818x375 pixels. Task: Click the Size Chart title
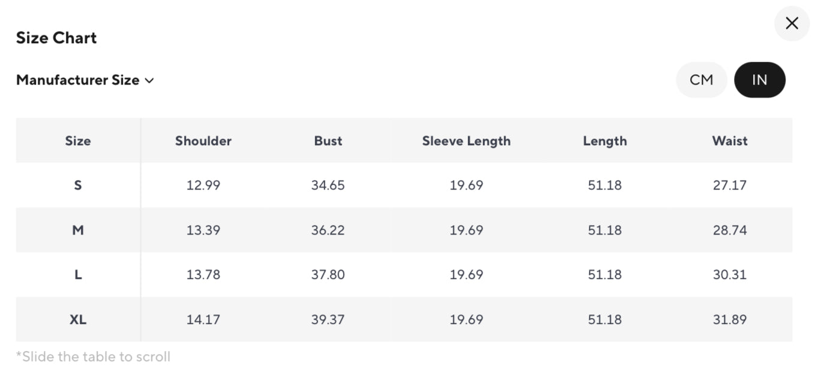[56, 38]
